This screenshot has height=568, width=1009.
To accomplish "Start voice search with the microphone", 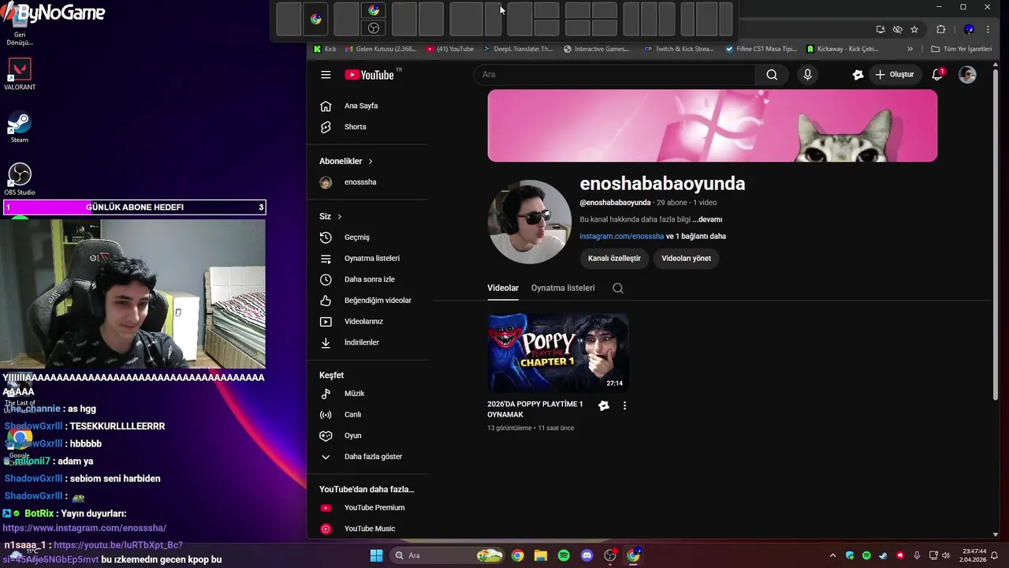I will pos(807,75).
